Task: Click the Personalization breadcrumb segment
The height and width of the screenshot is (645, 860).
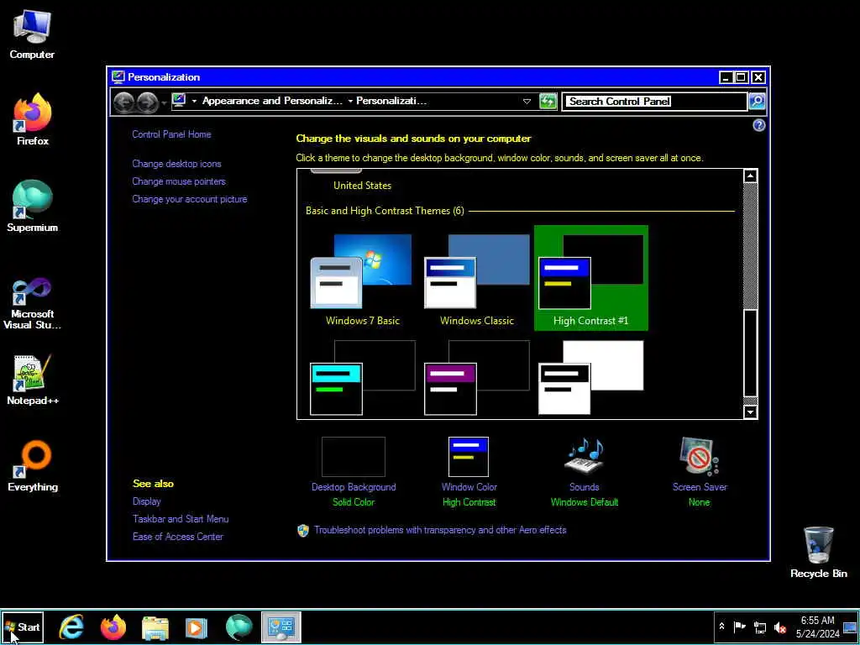Action: [x=391, y=101]
